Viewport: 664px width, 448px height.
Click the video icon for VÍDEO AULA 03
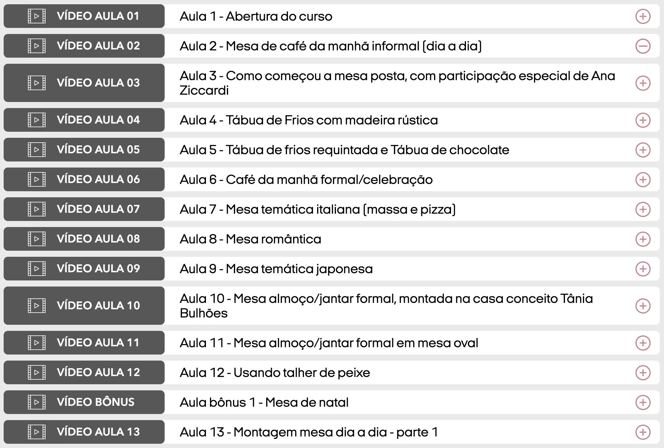(x=37, y=83)
